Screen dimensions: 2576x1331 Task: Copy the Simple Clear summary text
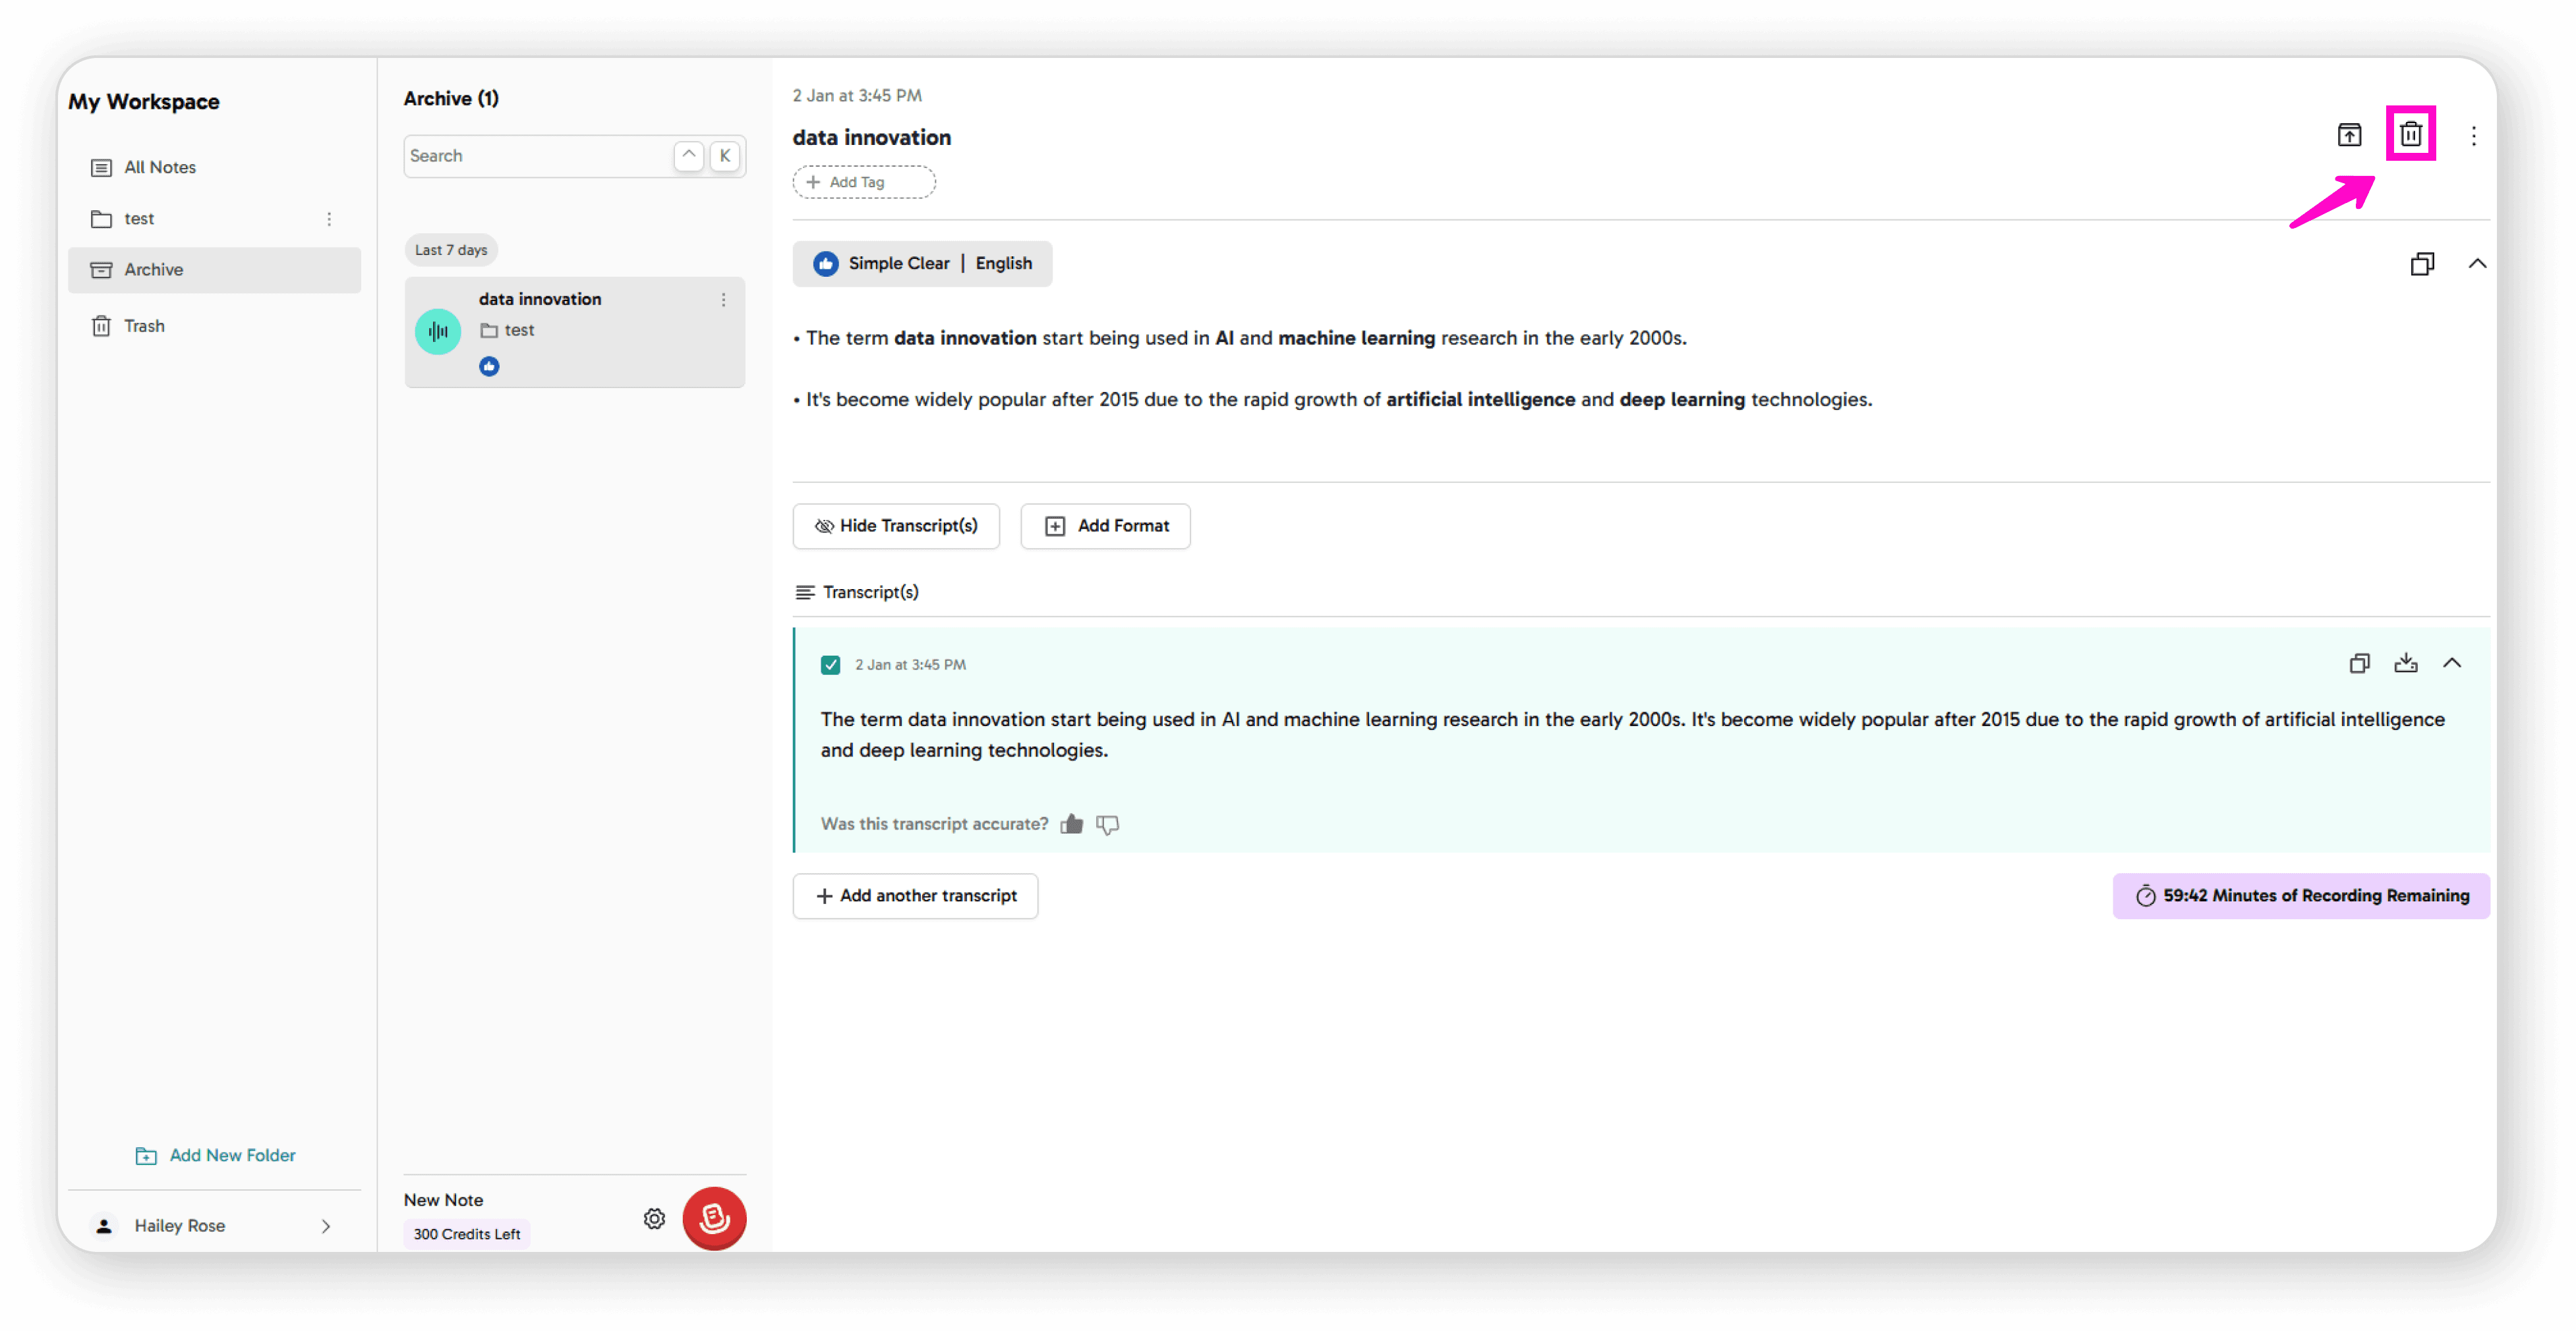[x=2421, y=264]
